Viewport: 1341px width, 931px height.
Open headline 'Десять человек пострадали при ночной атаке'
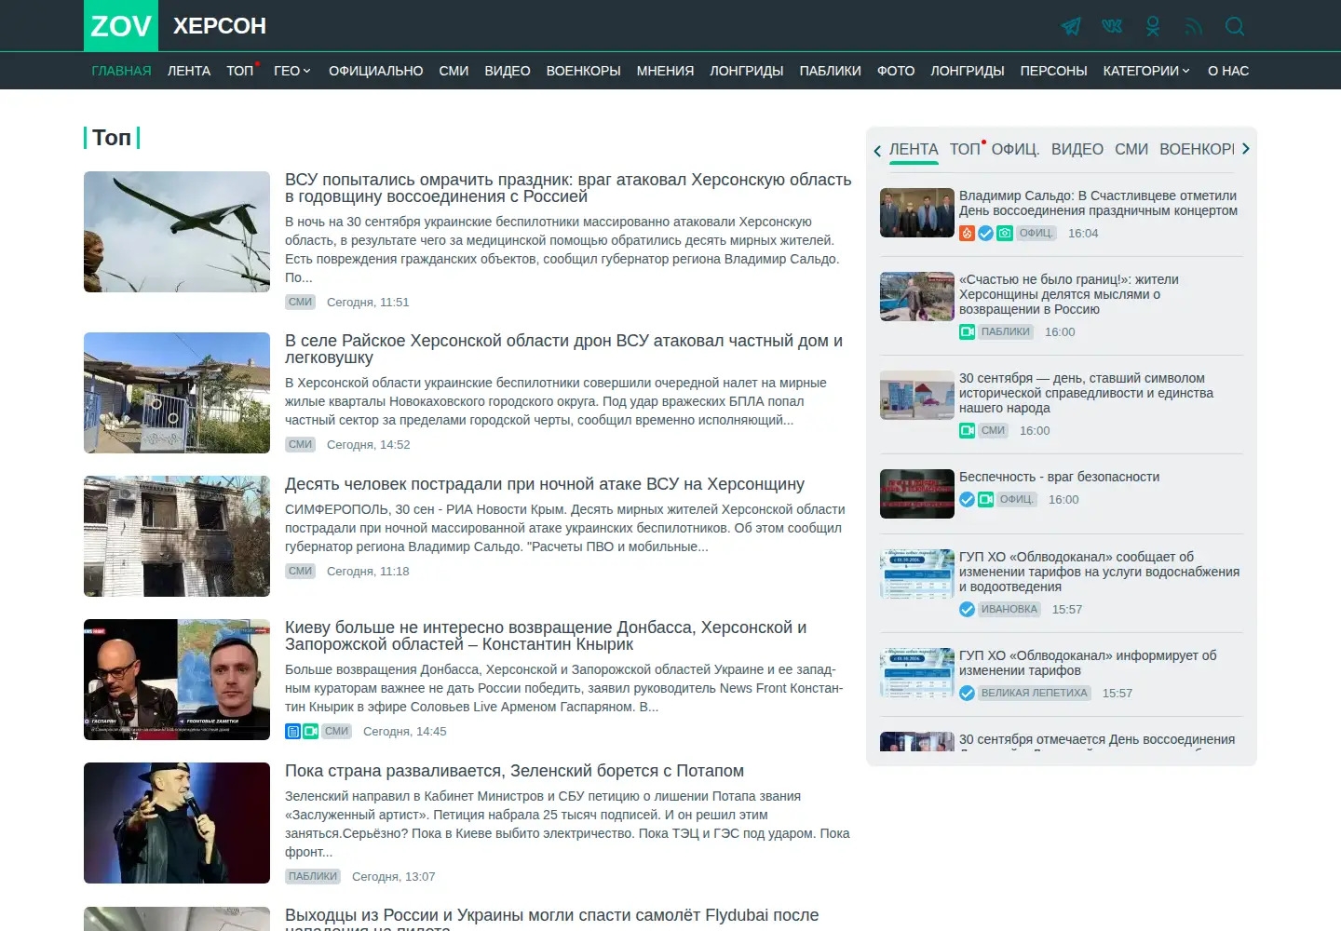point(545,484)
